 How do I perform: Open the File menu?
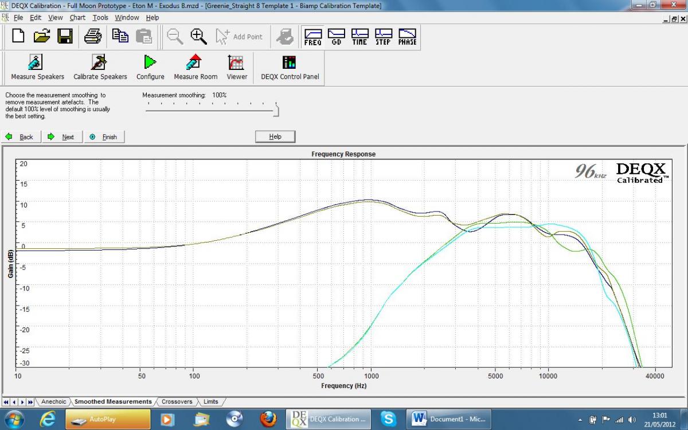tap(18, 18)
